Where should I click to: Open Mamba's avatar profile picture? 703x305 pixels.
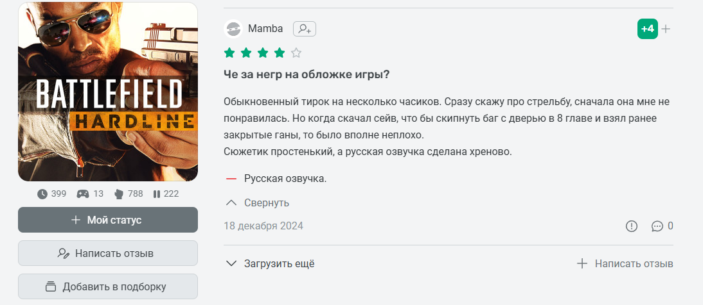point(234,29)
